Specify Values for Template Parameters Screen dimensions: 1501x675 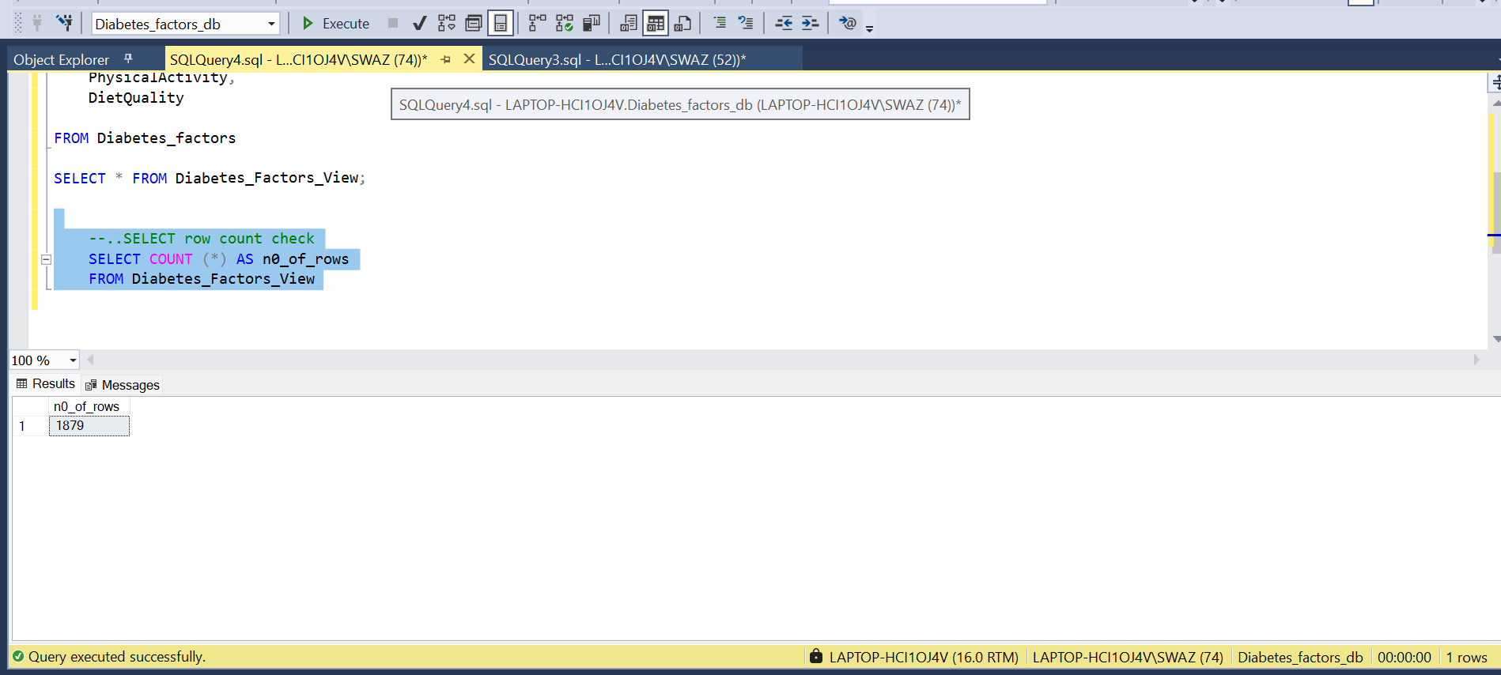click(x=848, y=23)
